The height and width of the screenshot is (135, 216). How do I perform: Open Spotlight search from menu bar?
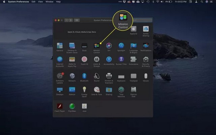coord(202,2)
